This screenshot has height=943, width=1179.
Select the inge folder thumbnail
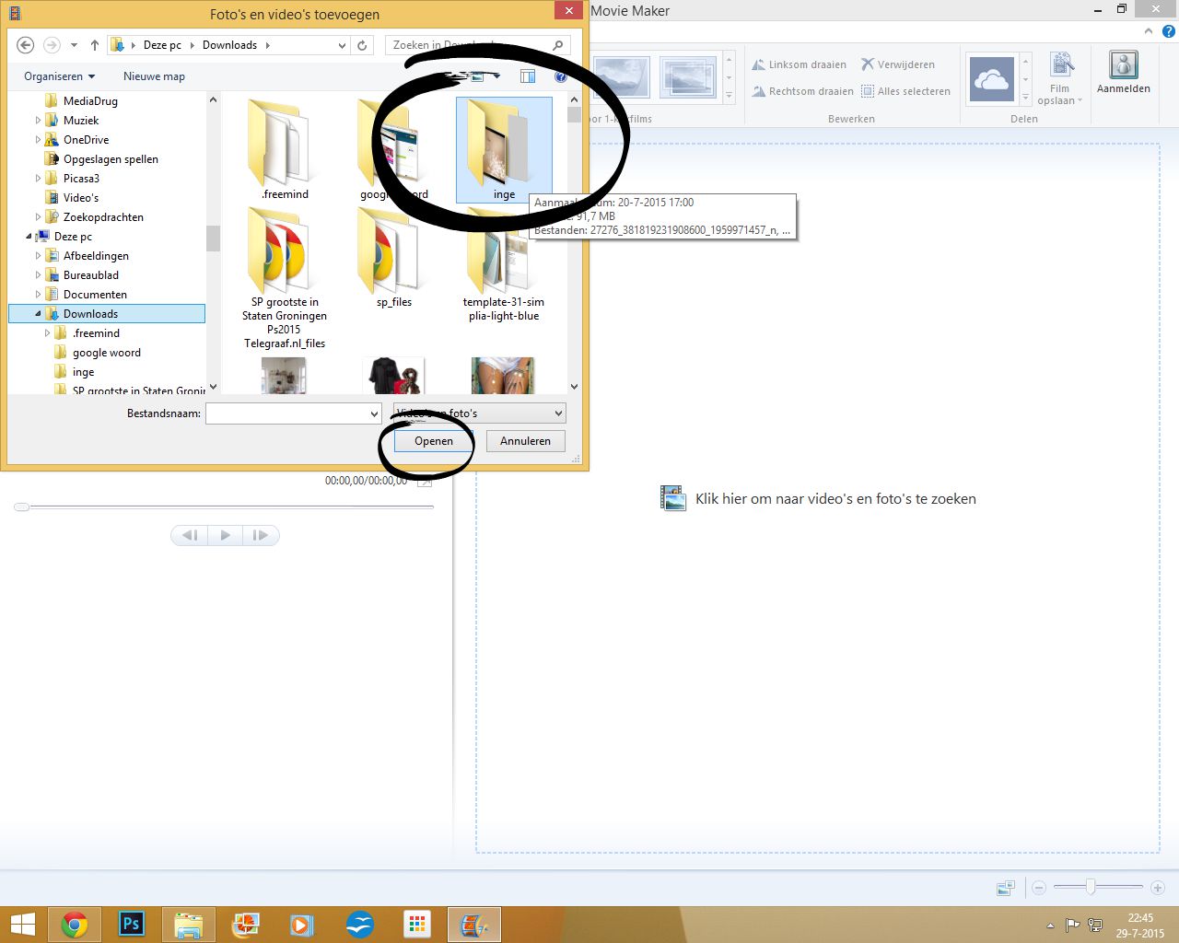(504, 149)
